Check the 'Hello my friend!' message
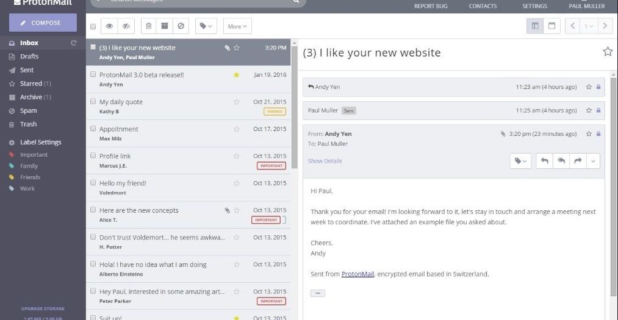Image resolution: width=618 pixels, height=320 pixels. pyautogui.click(x=93, y=183)
